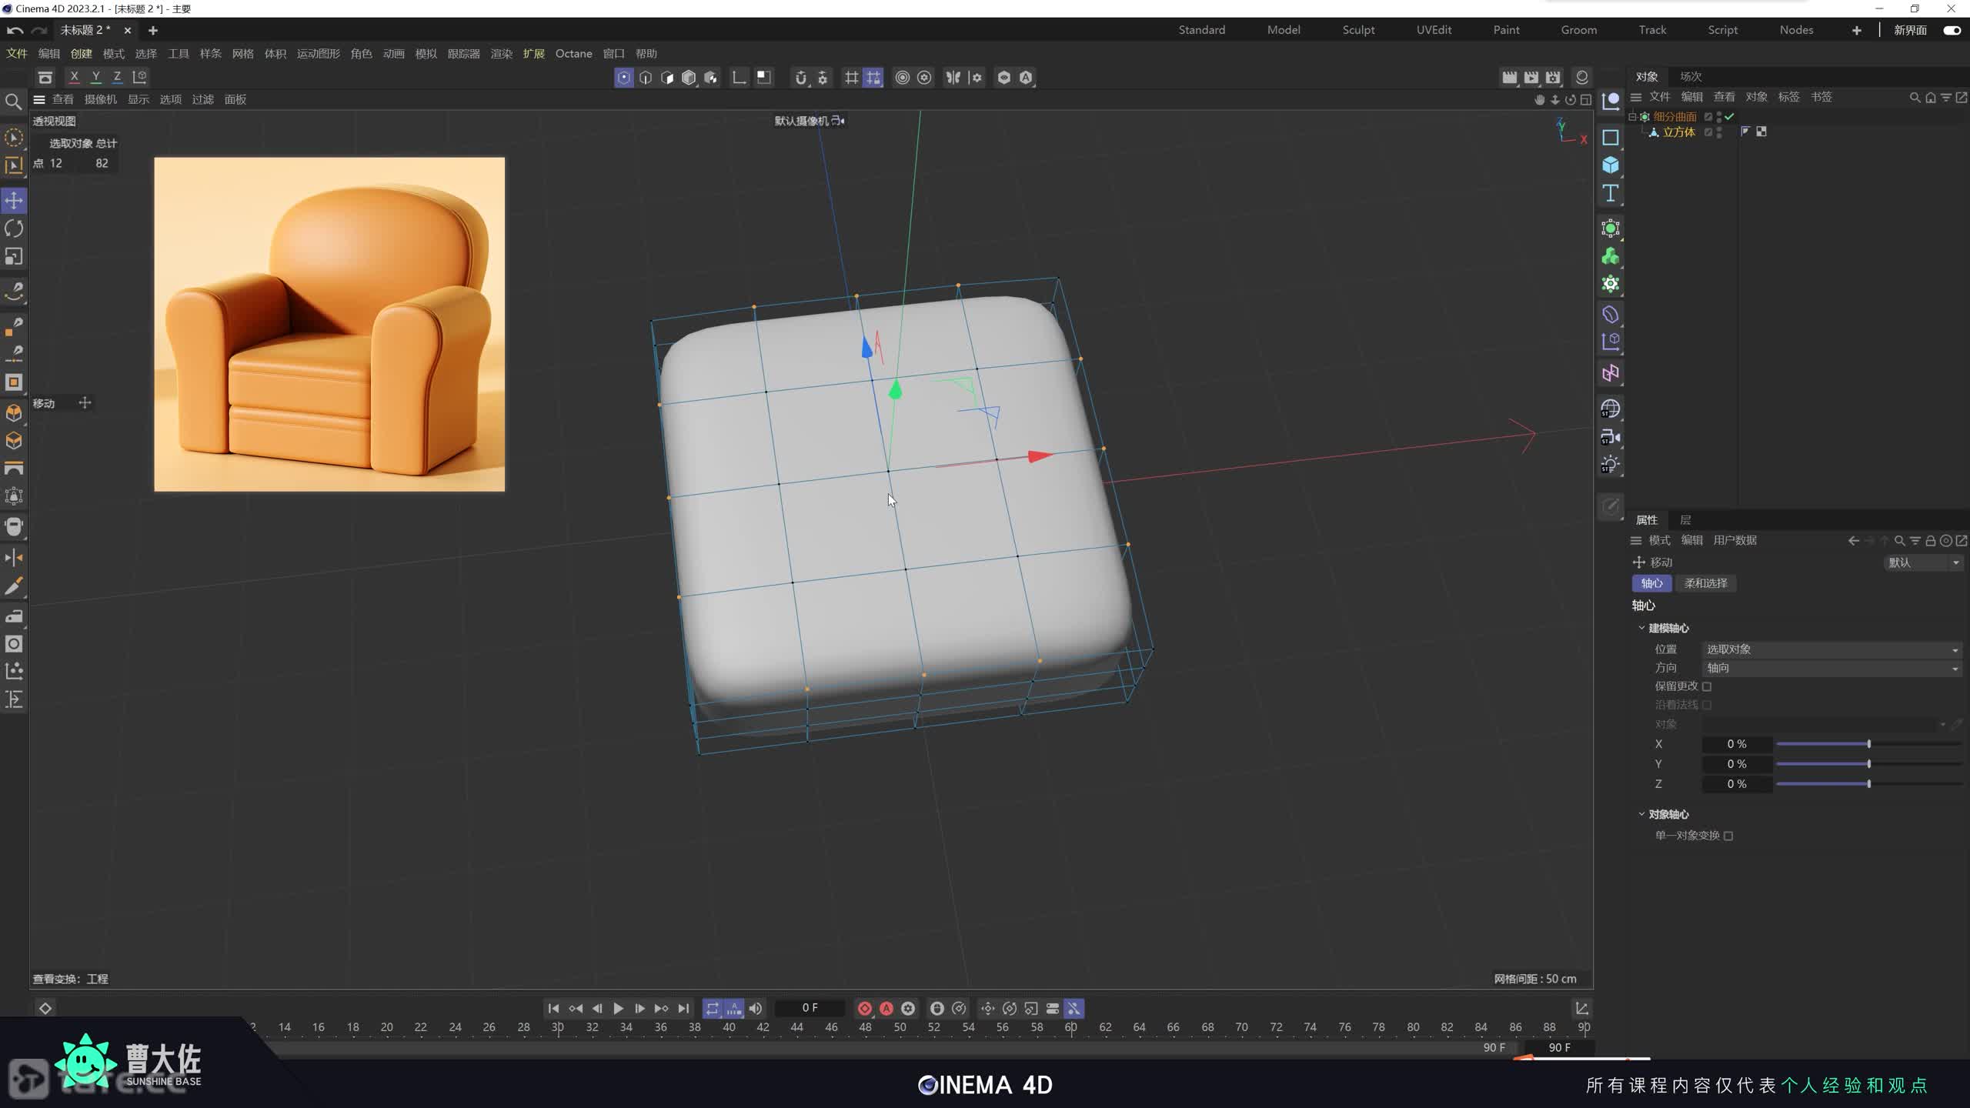
Task: Click the Play forward button
Action: (618, 1008)
